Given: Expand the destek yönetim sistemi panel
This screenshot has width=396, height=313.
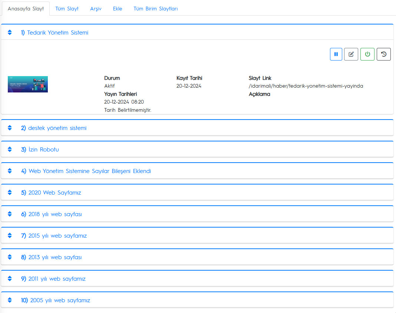Looking at the screenshot, I should pyautogui.click(x=53, y=128).
